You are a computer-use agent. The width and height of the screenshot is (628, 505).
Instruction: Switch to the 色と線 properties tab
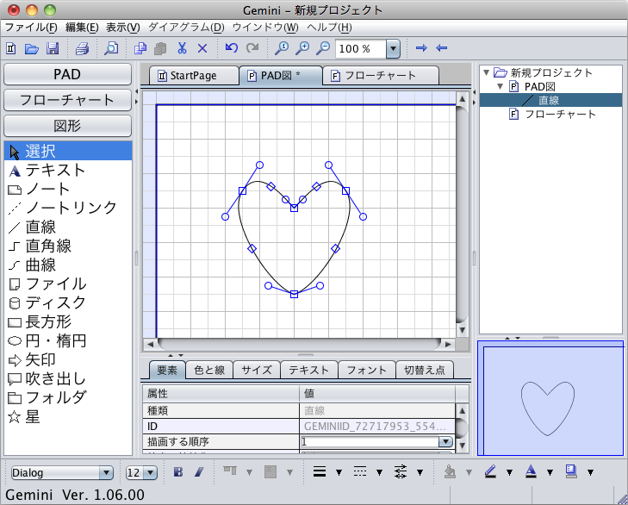click(209, 370)
